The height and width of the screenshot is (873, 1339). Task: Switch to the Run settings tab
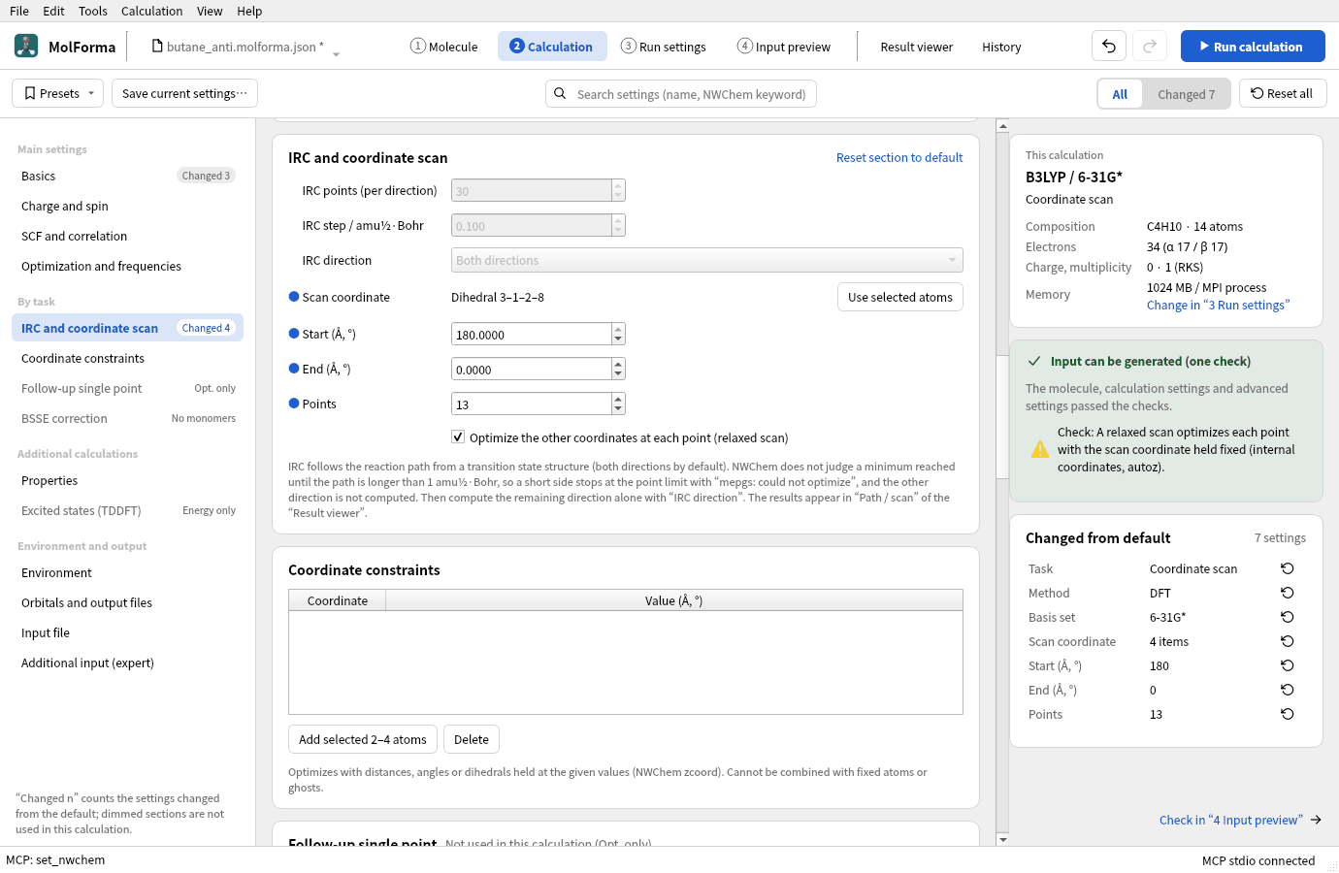coord(664,47)
